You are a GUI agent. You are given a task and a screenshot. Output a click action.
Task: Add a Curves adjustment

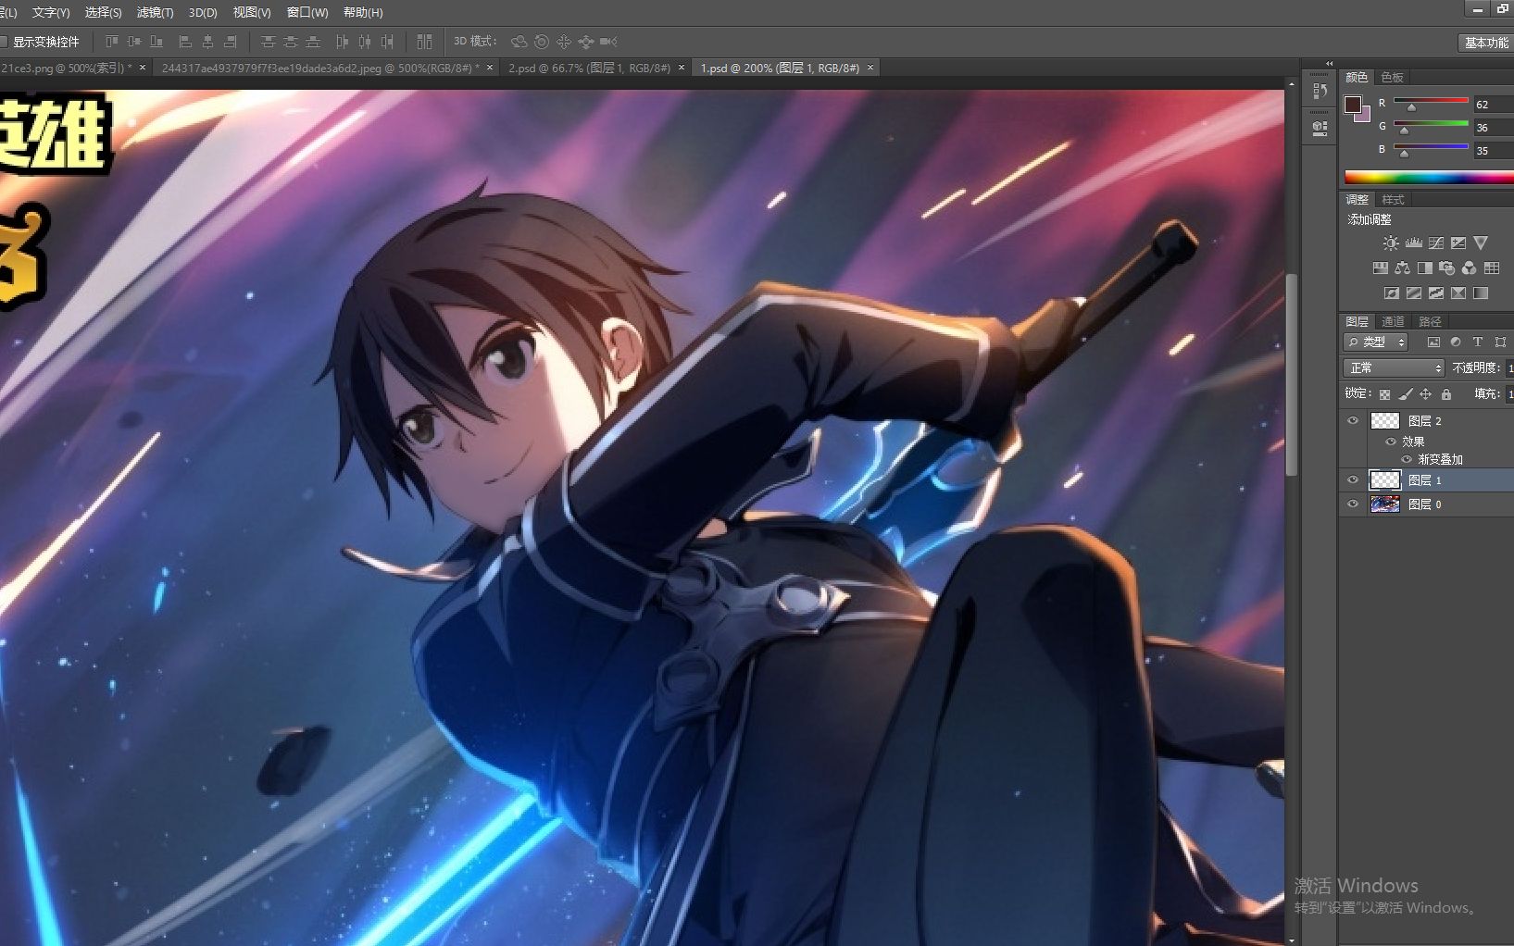1436,243
